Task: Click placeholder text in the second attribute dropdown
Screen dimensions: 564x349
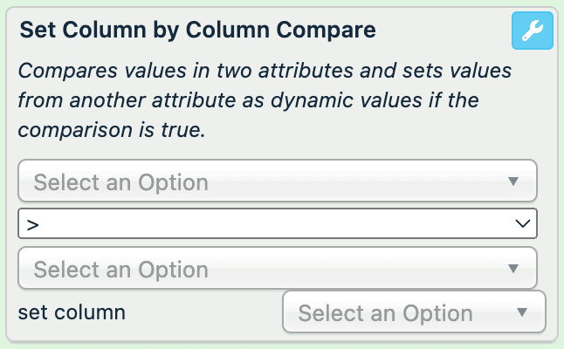Action: click(x=120, y=269)
